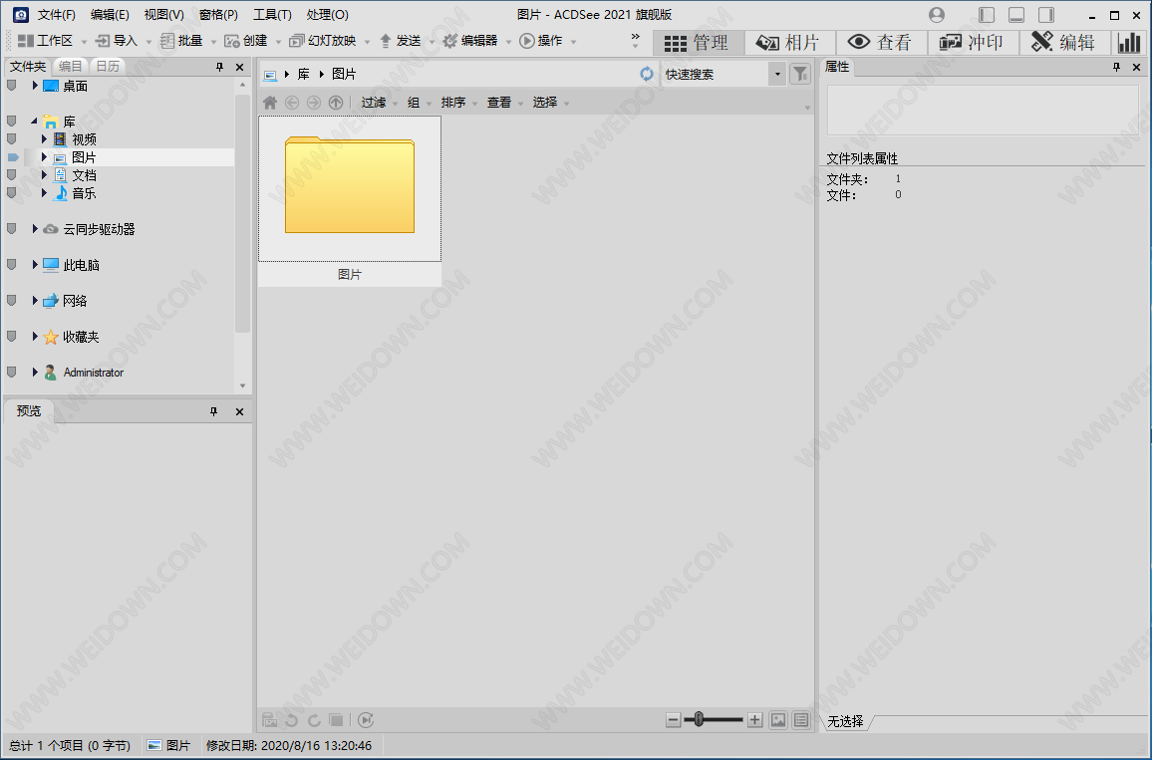The width and height of the screenshot is (1152, 760).
Task: Open the 查看 view dropdown
Action: coord(504,103)
